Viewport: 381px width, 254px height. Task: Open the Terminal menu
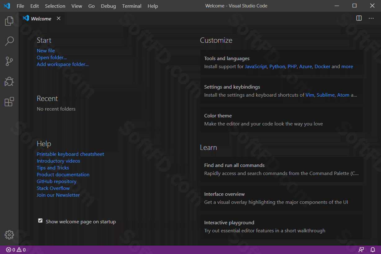(132, 6)
